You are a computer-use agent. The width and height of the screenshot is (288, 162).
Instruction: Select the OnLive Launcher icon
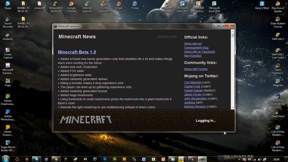(x=103, y=7)
